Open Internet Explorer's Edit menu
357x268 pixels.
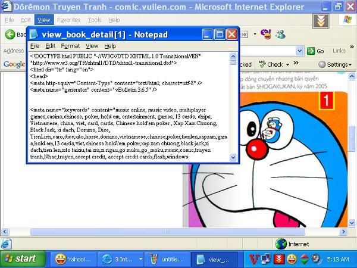tap(26, 20)
